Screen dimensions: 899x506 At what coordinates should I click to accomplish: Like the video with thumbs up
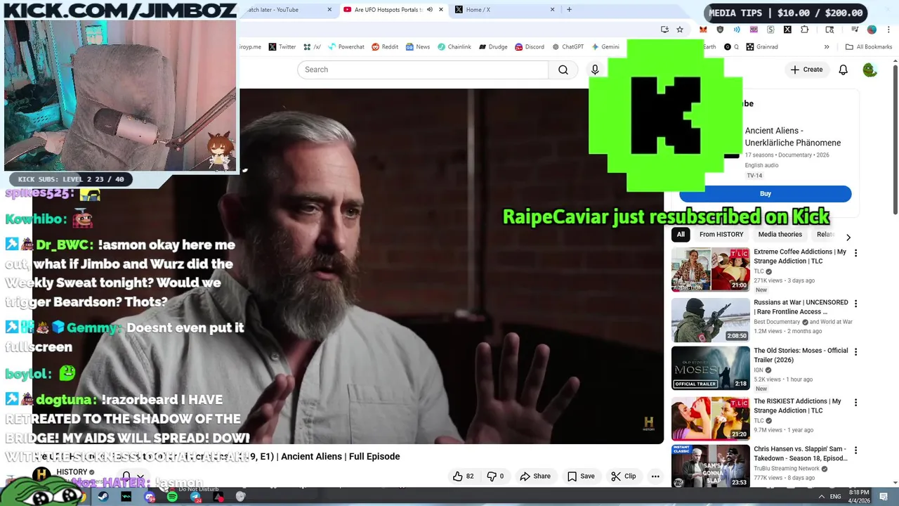464,476
